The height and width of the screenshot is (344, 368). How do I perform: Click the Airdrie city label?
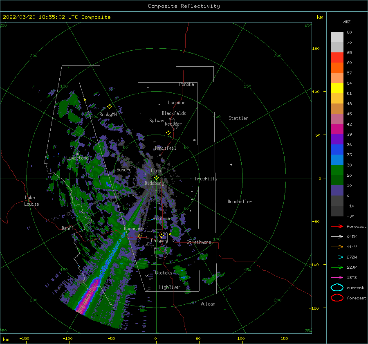[x=161, y=218]
